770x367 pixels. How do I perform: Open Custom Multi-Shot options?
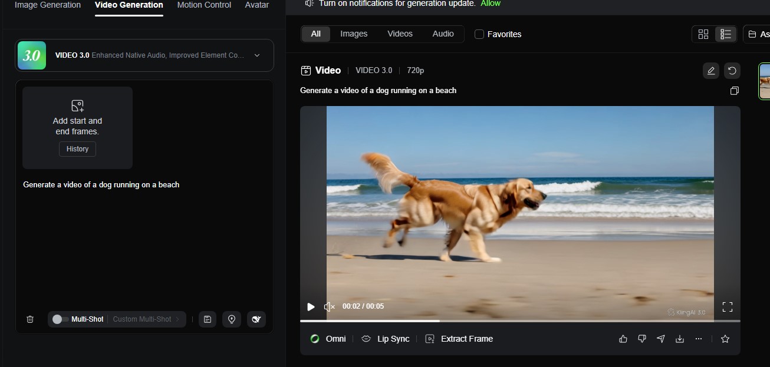(146, 319)
